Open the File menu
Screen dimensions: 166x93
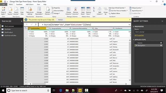click(4, 4)
